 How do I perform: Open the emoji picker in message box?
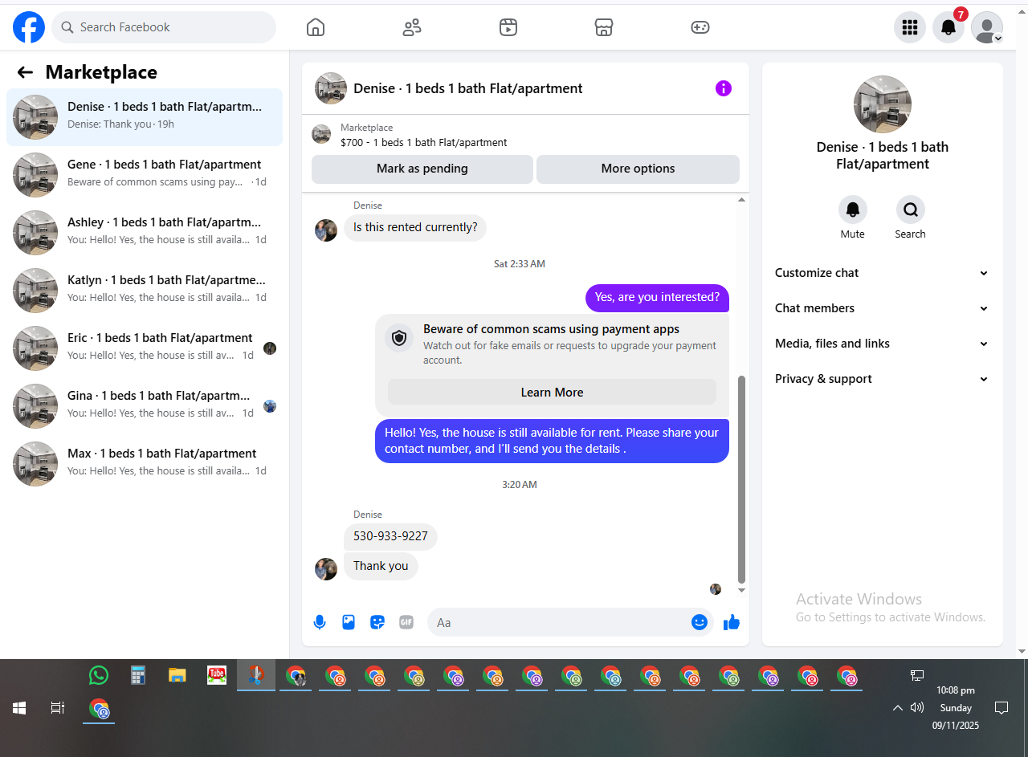[x=700, y=622]
